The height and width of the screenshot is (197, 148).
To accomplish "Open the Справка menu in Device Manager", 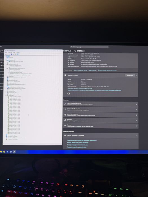I will 18,52.
